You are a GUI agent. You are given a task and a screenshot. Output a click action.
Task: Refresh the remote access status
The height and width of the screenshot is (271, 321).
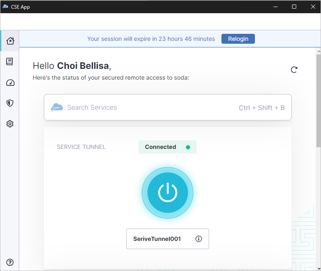(294, 70)
